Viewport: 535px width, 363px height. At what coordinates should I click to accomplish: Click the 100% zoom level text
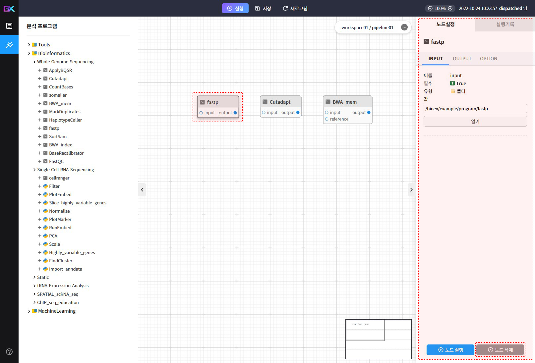(440, 8)
